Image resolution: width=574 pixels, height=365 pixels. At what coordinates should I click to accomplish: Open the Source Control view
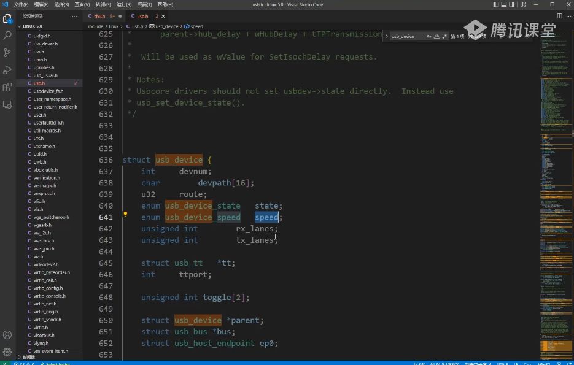(x=7, y=53)
